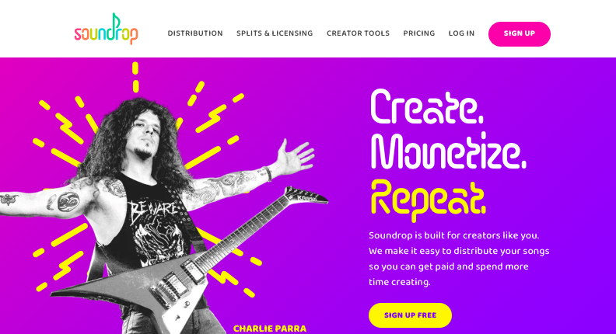This screenshot has width=616, height=334.
Task: Click the Charlie Parra name caption
Action: point(270,329)
